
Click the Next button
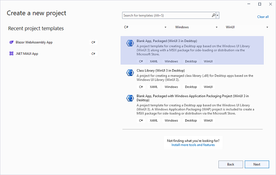[x=257, y=164]
